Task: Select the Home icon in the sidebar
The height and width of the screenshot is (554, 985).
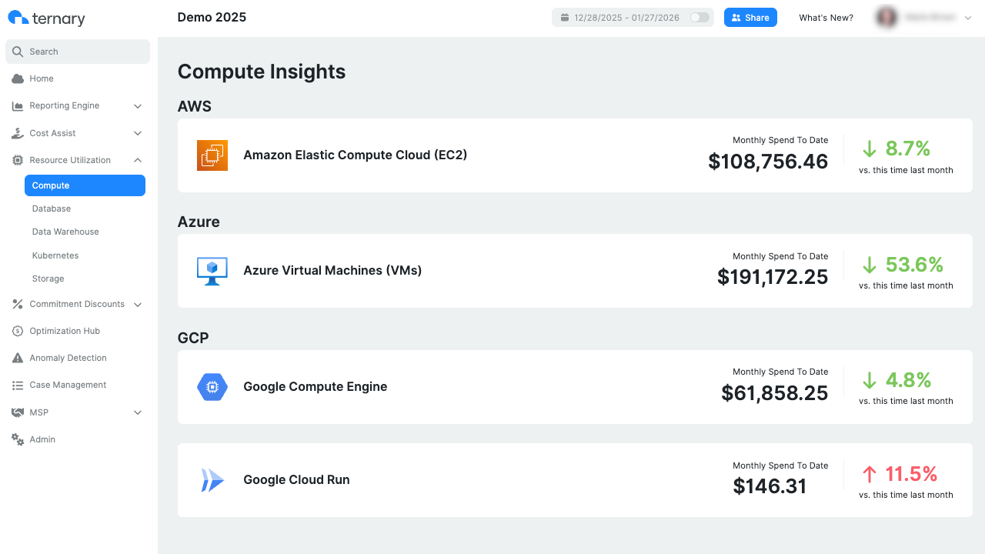Action: [17, 78]
